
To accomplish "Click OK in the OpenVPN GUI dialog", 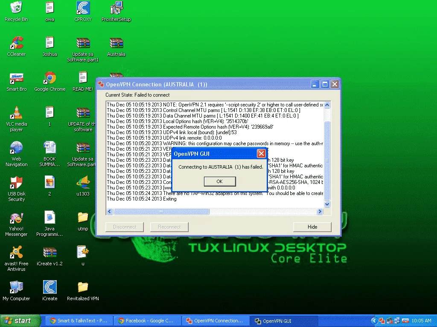I will 220,181.
